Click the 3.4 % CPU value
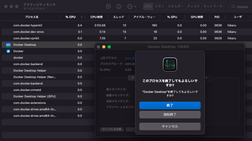The height and width of the screenshot is (141, 252). 80,25
